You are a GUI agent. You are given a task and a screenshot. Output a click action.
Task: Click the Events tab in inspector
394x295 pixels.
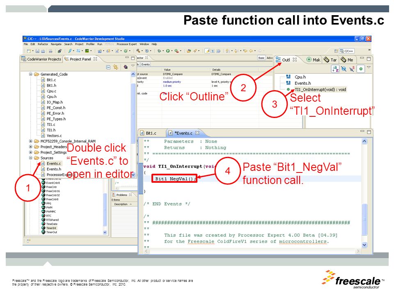(x=145, y=64)
